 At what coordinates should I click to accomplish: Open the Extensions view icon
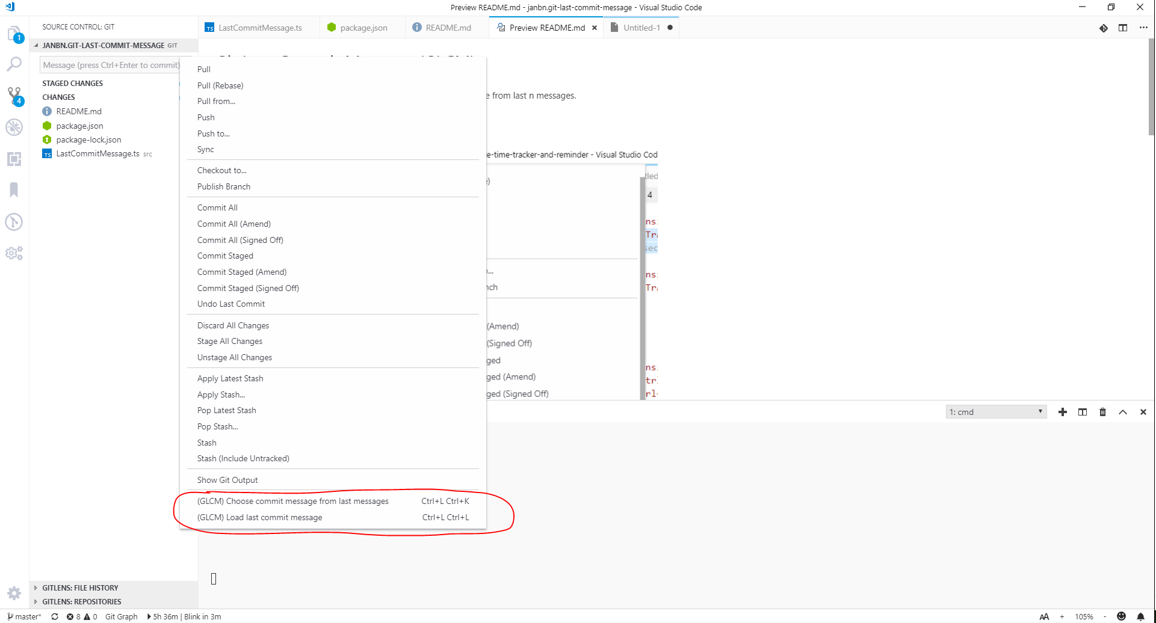point(14,159)
